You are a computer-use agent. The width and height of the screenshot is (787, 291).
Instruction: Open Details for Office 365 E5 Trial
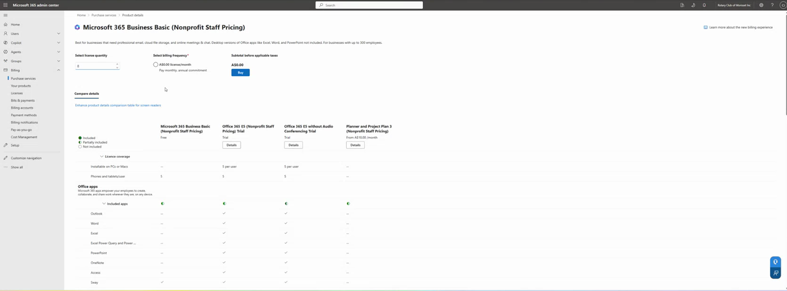pos(232,145)
